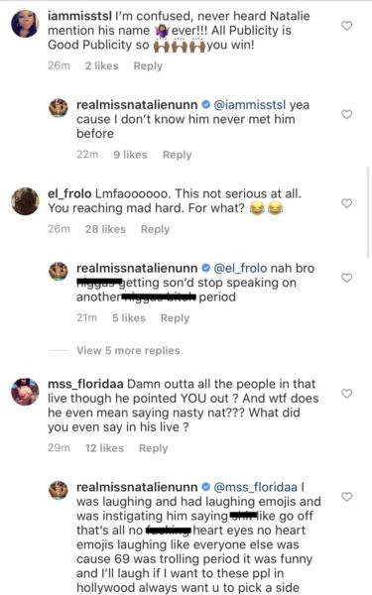Like iammisstsl's comment with the heart
This screenshot has width=372, height=595.
(346, 26)
